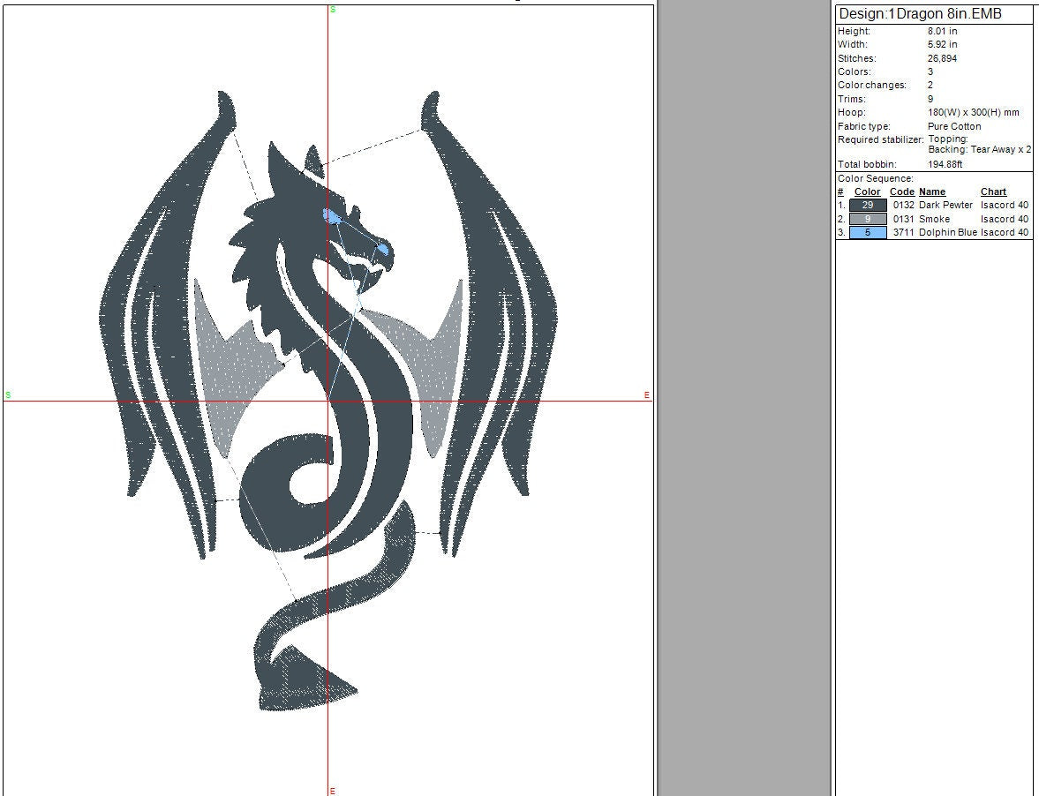This screenshot has height=796, width=1039.
Task: Click the red E marker on right edge
Action: pyautogui.click(x=647, y=395)
